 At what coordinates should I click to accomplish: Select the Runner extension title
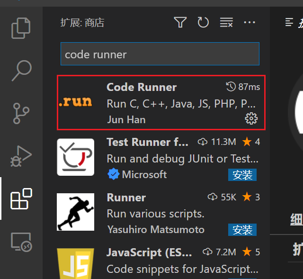click(126, 198)
